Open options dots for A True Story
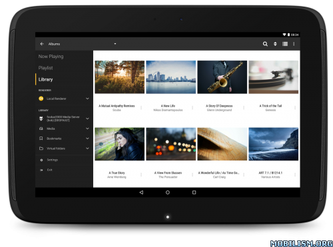Screen dimensions: 333x247 141,175
